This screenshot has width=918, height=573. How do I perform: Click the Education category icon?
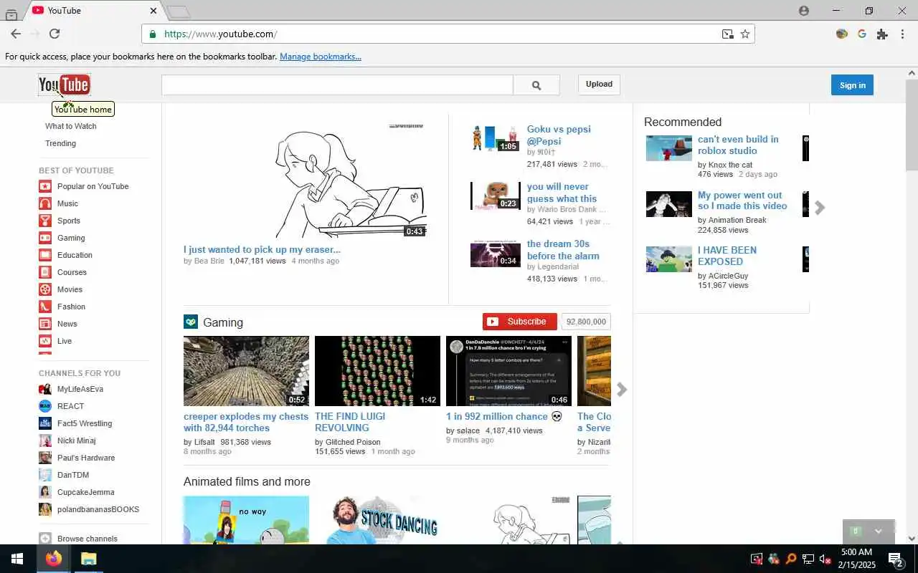pyautogui.click(x=45, y=255)
